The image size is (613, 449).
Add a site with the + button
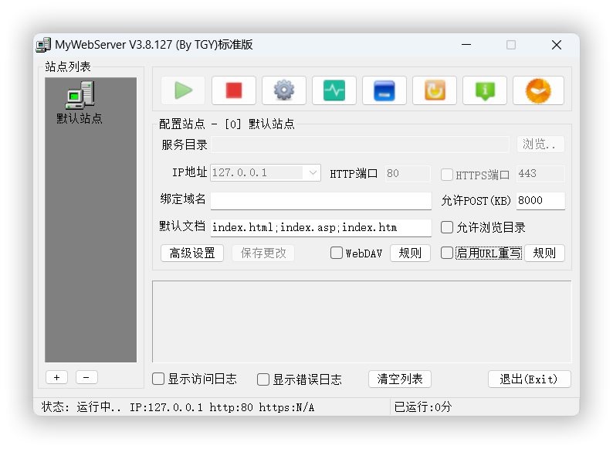pyautogui.click(x=56, y=377)
